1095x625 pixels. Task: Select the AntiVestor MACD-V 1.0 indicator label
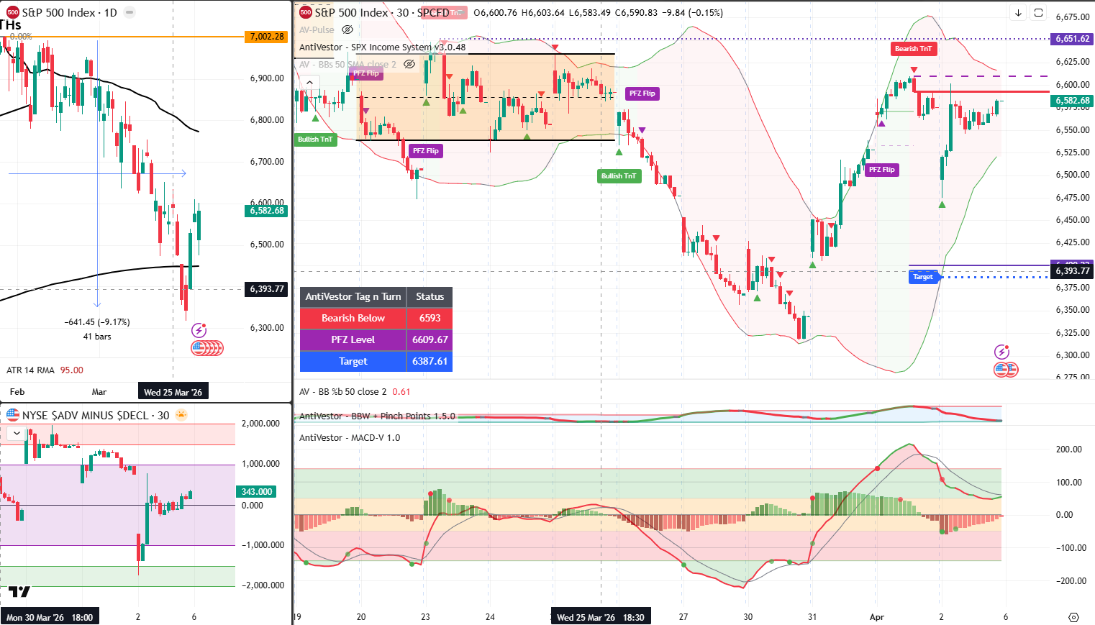[350, 437]
